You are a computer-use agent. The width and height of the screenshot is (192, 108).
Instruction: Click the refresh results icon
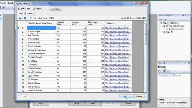[x=31, y=18]
